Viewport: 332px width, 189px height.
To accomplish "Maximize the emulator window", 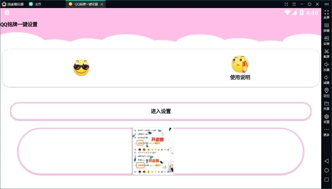I will pos(310,4).
